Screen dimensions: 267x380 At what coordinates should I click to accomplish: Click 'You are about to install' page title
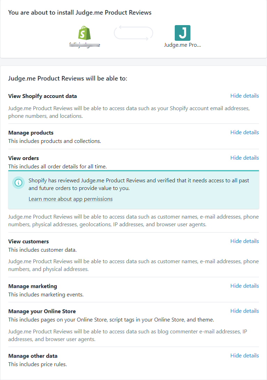point(80,13)
